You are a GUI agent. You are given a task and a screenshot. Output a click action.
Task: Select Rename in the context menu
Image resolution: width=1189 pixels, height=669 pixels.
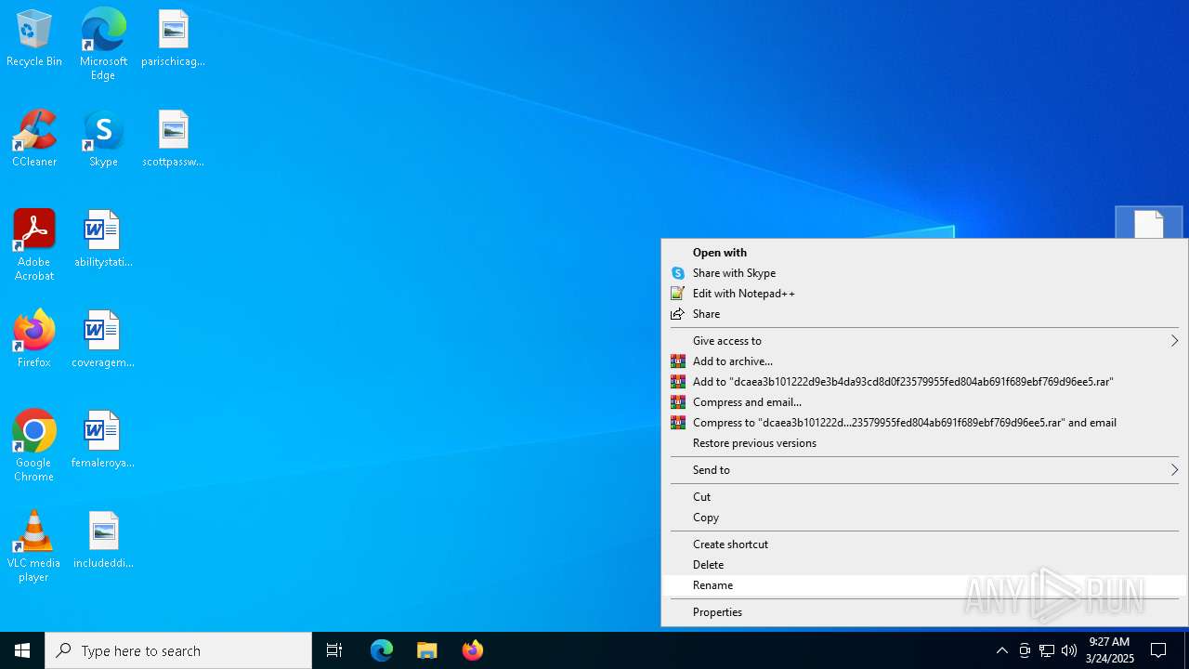(924, 585)
